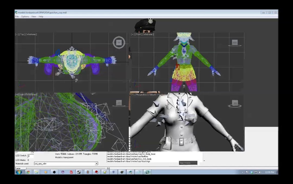Click the ViewCube in the Left wireframe viewport
Image resolution: width=293 pixels, height=184 pixels.
click(119, 103)
